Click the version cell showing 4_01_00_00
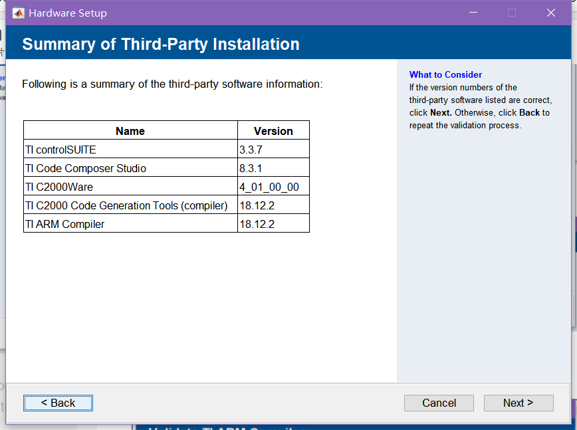The width and height of the screenshot is (577, 430). 273,186
